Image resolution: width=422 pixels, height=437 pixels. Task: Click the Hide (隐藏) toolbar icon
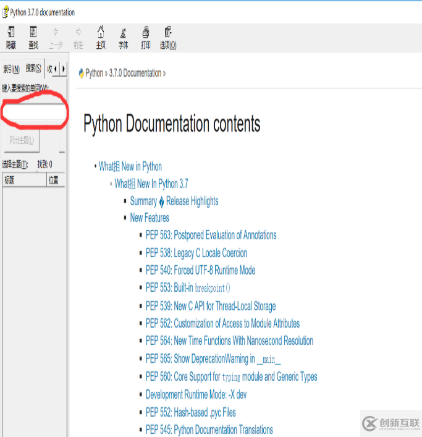[11, 32]
